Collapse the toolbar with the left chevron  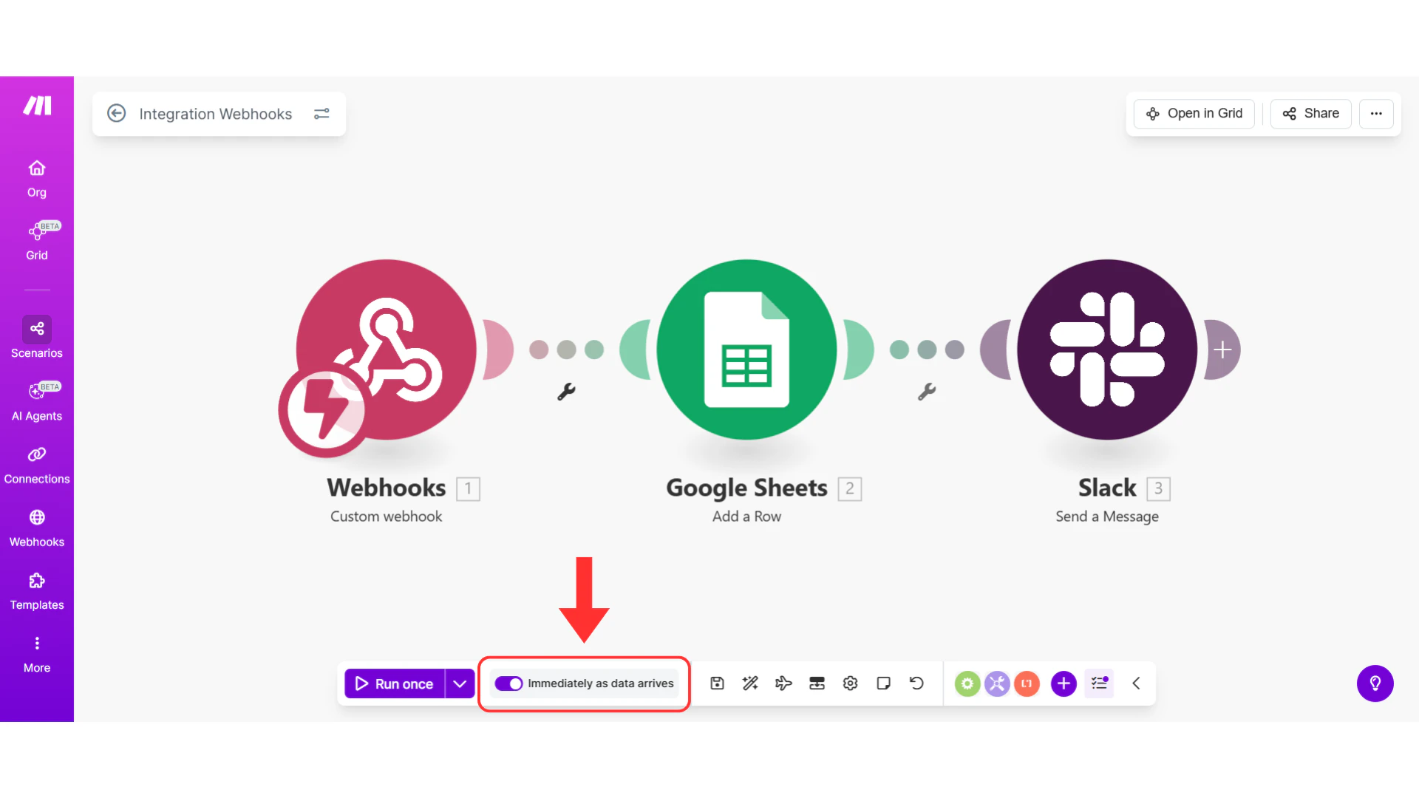tap(1136, 683)
